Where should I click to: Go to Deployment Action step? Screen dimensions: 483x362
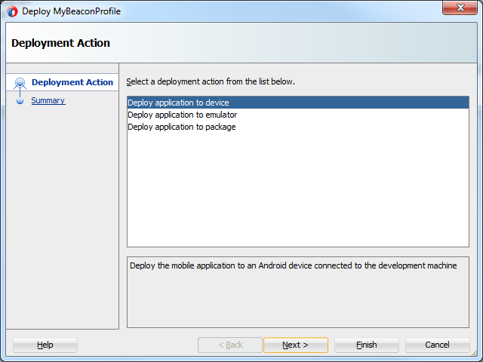[x=72, y=82]
